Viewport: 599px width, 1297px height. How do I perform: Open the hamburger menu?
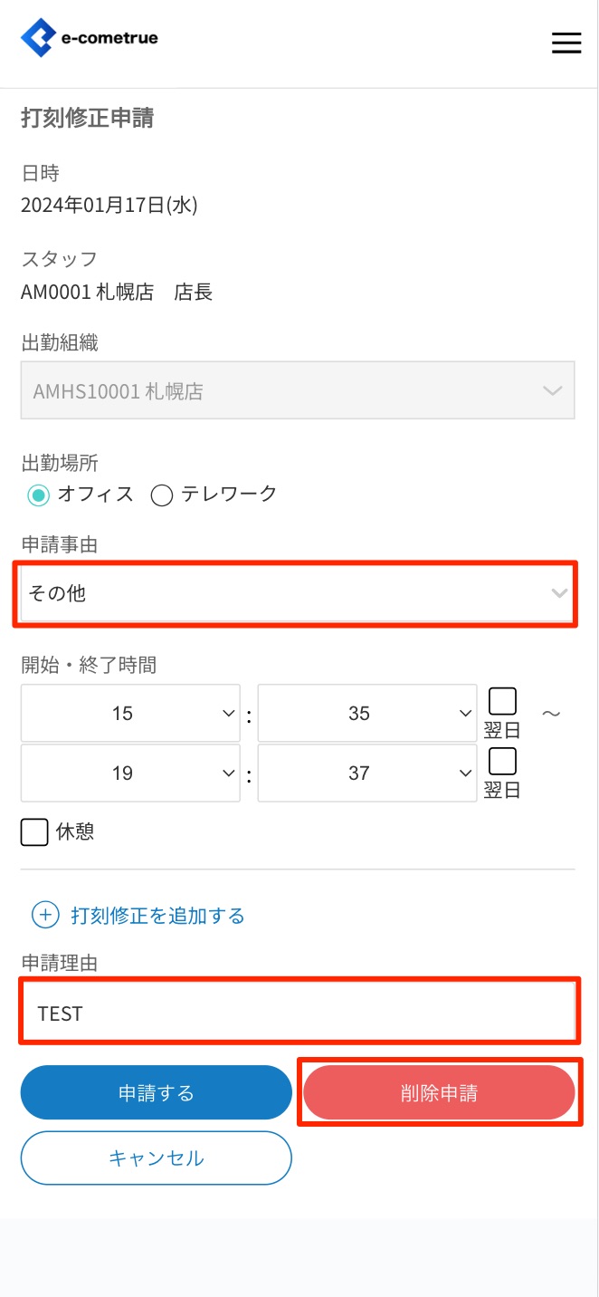tap(566, 43)
